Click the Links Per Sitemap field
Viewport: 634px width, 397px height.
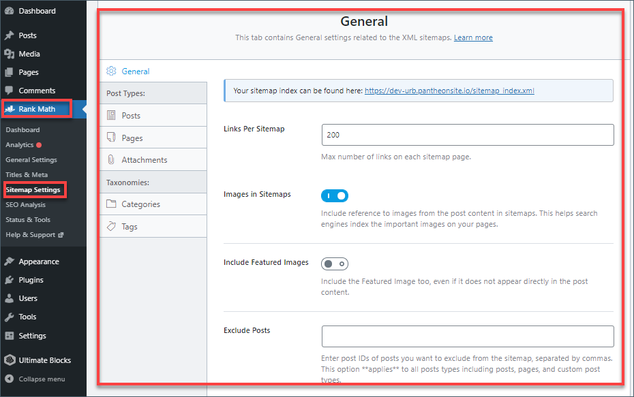pos(468,135)
